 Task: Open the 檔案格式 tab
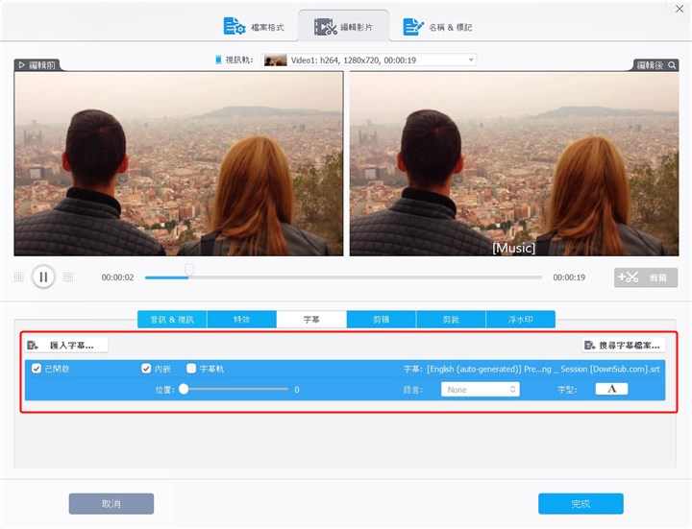pyautogui.click(x=254, y=27)
